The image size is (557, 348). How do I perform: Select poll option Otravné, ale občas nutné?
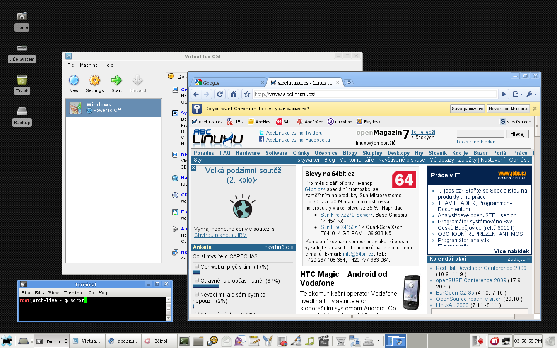tap(197, 280)
